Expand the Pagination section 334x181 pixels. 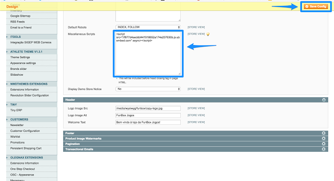click(323, 144)
